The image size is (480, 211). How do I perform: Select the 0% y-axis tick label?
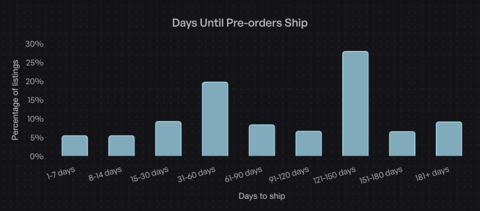point(37,156)
